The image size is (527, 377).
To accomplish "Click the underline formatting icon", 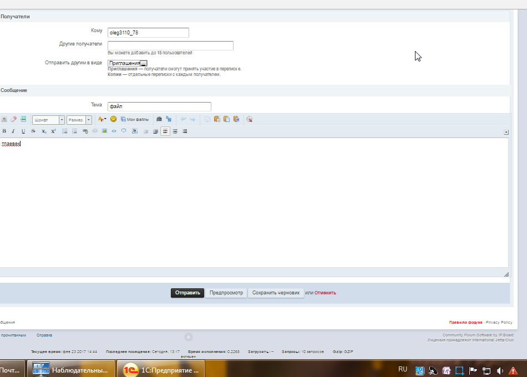I will tap(23, 131).
